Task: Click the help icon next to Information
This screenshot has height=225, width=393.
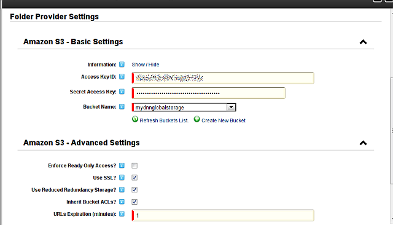Action: (x=122, y=65)
